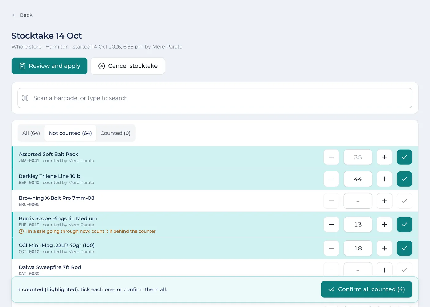430x307 pixels.
Task: Click Browning X-Bolt Pro empty quantity field
Action: tap(358, 201)
